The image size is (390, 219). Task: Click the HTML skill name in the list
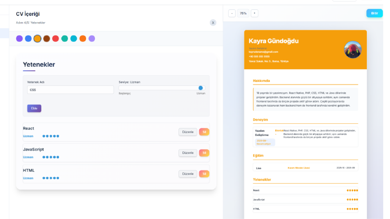tap(29, 170)
